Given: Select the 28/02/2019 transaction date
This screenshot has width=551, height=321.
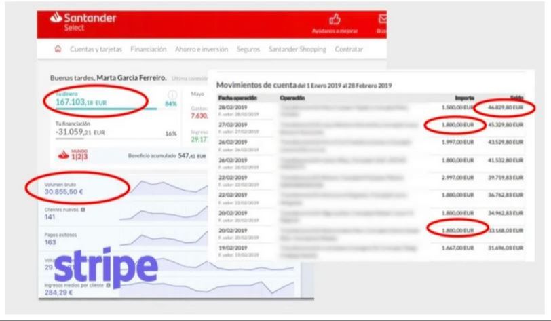Looking at the screenshot, I should (233, 107).
